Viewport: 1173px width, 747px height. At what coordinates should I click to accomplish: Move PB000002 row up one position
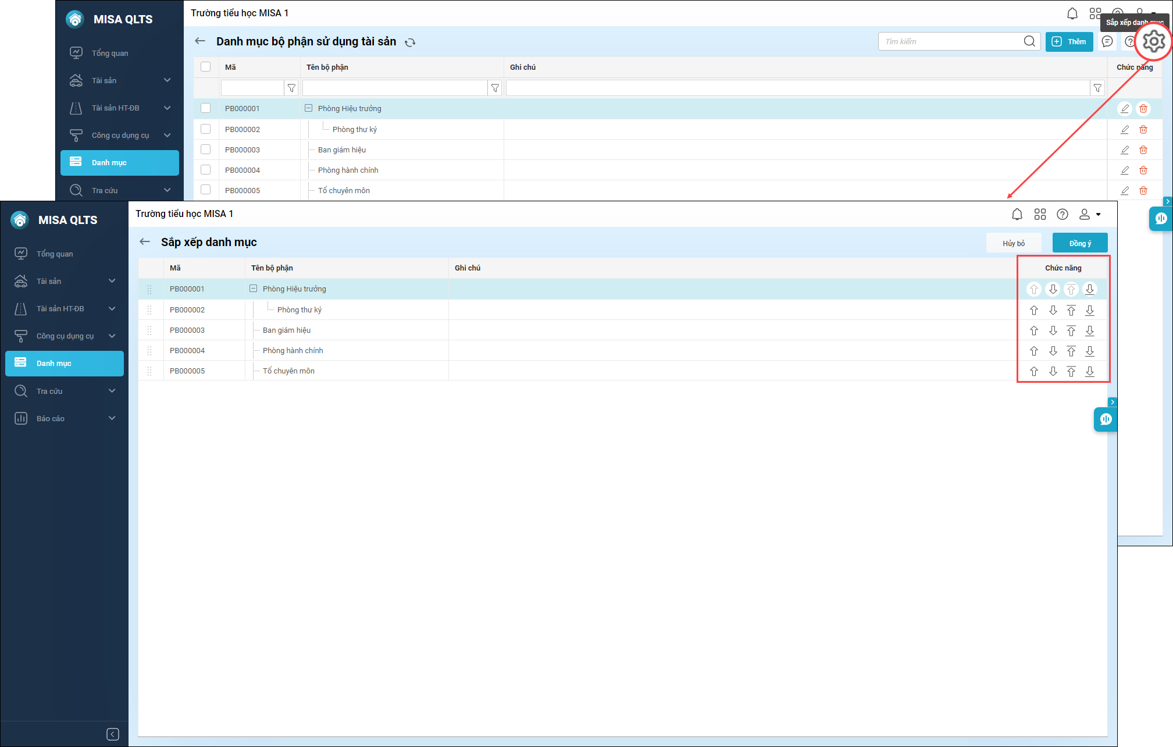[x=1034, y=310]
